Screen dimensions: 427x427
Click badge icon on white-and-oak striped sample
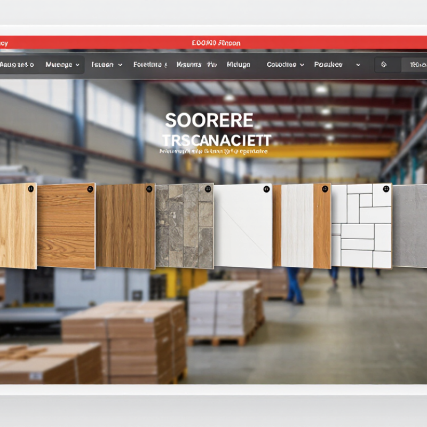pos(325,189)
